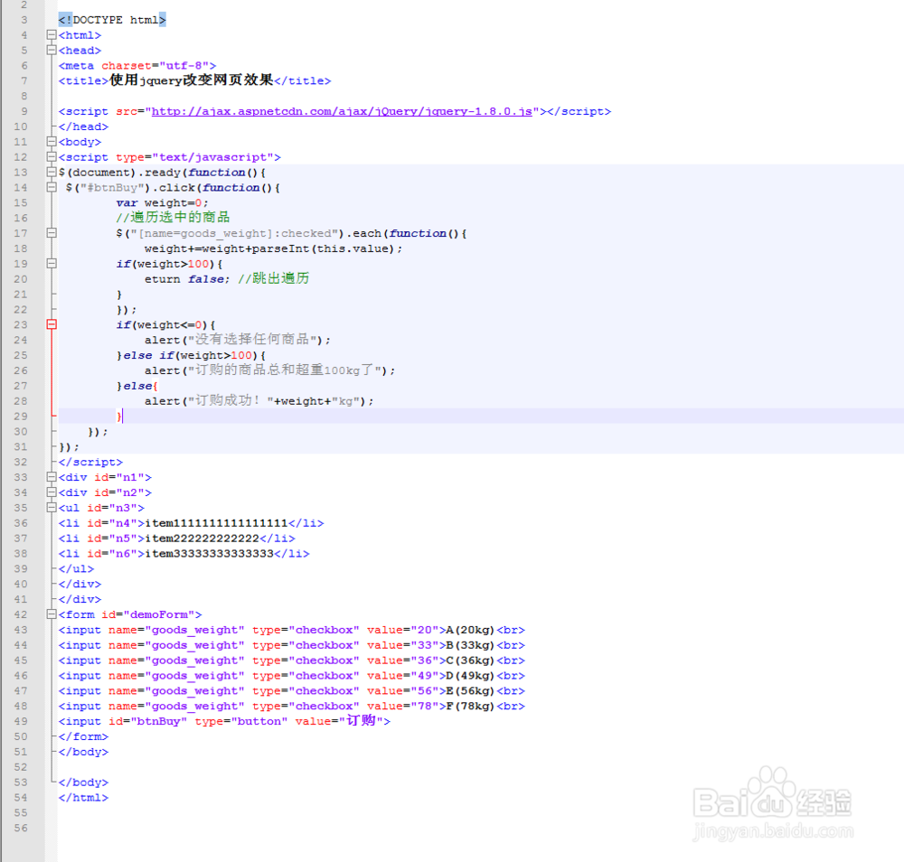The image size is (904, 862).
Task: Collapse the script tag fold on line 12
Action: tap(52, 156)
